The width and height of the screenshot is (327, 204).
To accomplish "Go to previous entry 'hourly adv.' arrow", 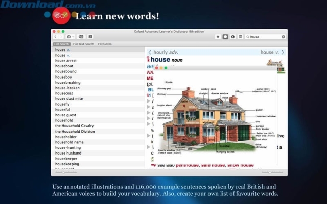I will click(x=150, y=52).
